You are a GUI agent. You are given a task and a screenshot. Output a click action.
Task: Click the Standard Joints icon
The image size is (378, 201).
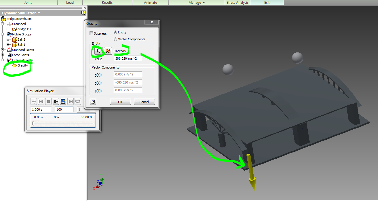click(x=9, y=50)
